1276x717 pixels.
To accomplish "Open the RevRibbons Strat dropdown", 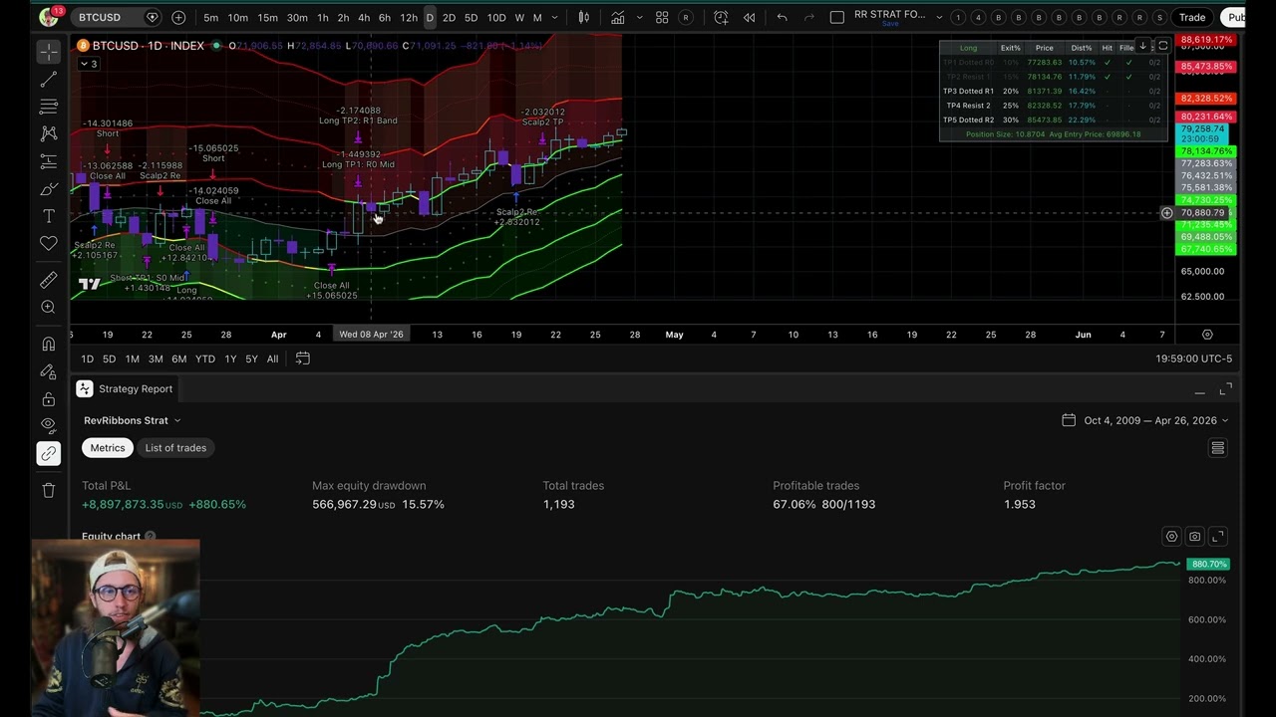I will click(133, 420).
